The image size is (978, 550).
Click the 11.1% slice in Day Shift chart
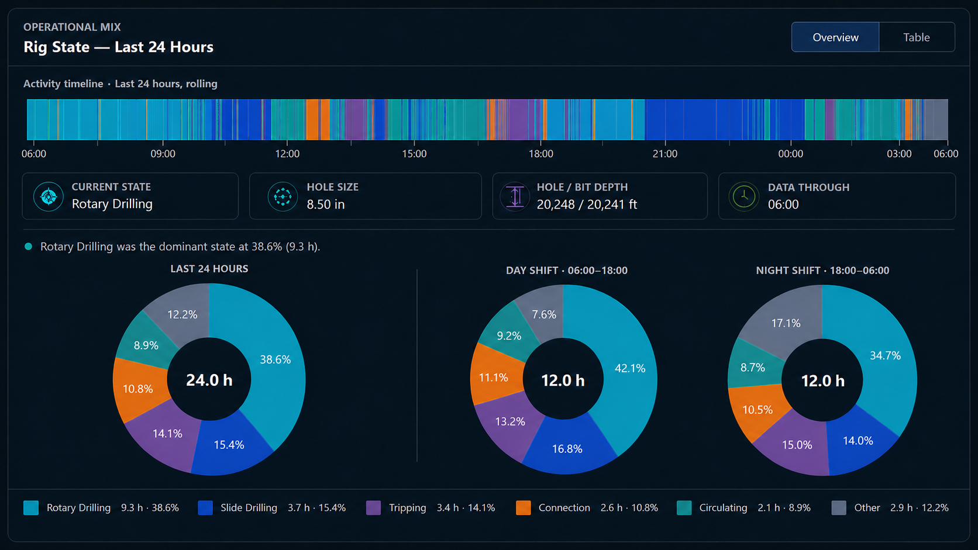pos(493,378)
